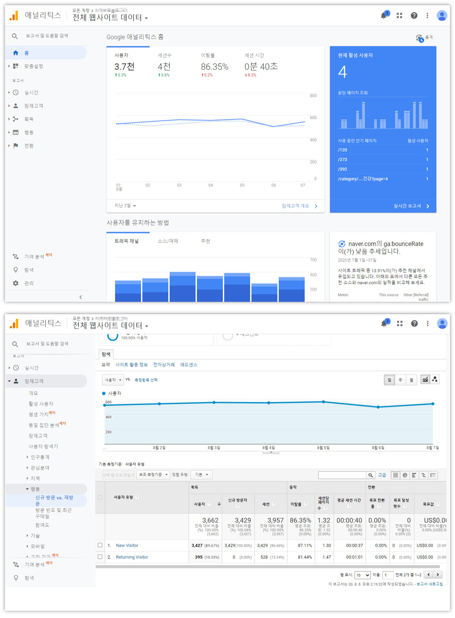Viewport: 455px width, 618px height.
Task: Click the notification bell in the lower screenshot
Action: (x=384, y=324)
